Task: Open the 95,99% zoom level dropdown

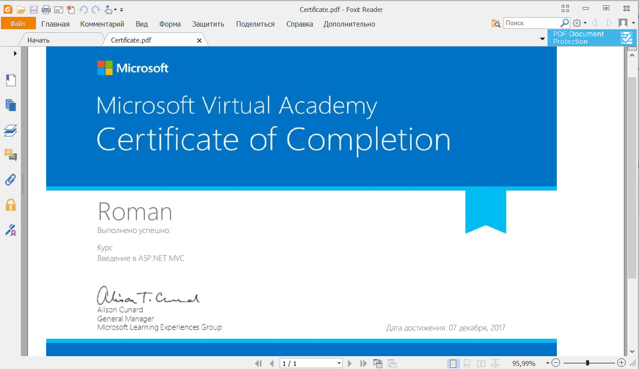Action: point(548,364)
